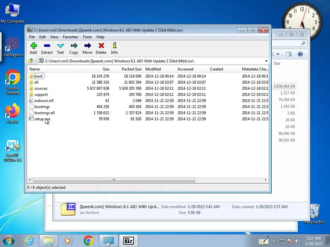This screenshot has width=330, height=247.
Task: Sort by the Modified column header
Action: [159, 69]
